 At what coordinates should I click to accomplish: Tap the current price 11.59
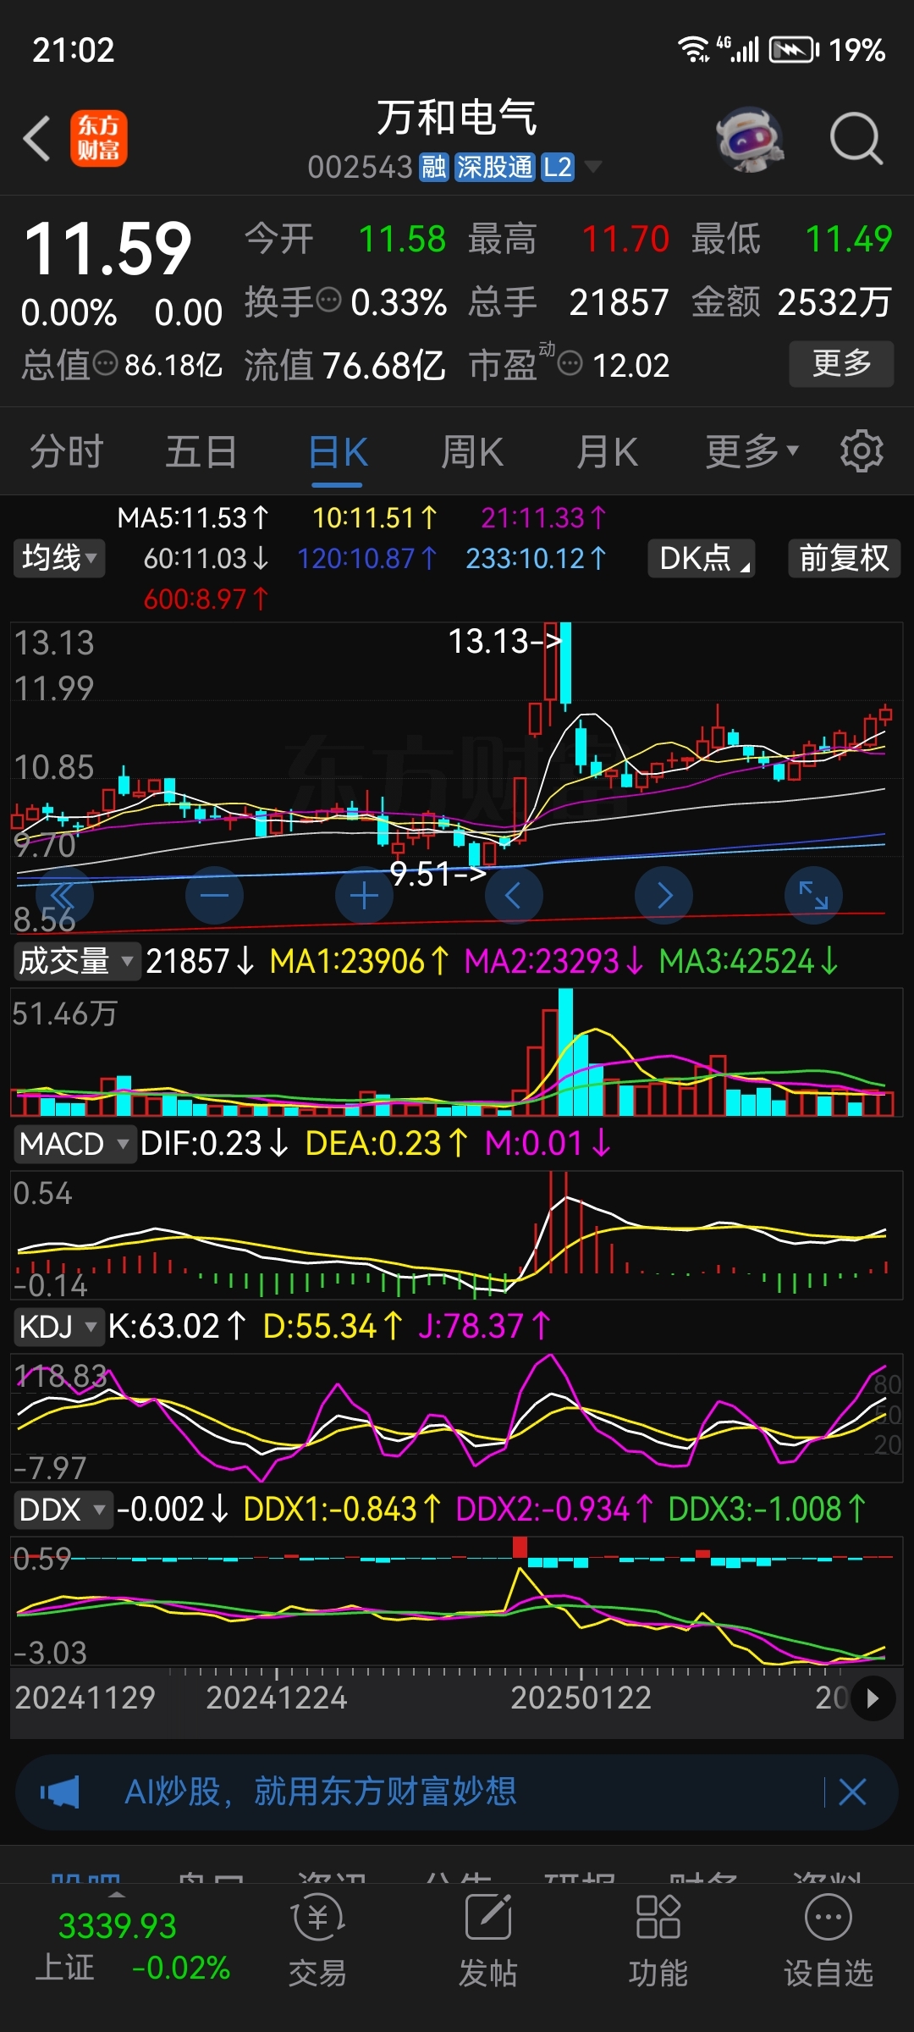[x=108, y=248]
